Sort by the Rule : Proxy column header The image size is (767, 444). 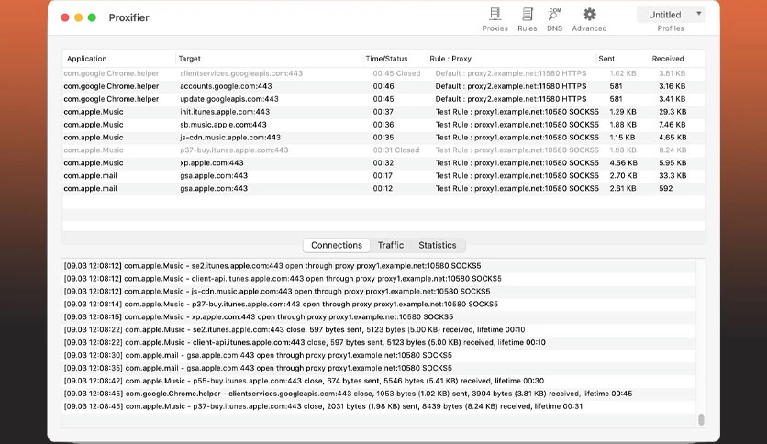tap(511, 59)
